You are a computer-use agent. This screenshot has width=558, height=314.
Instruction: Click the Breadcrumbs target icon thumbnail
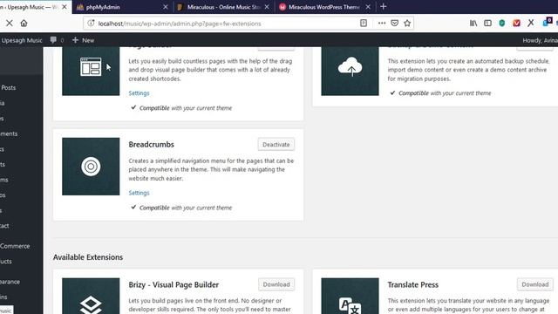91,167
